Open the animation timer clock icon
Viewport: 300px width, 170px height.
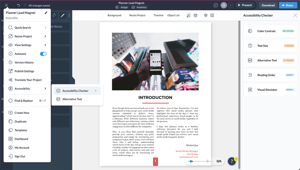(196, 15)
